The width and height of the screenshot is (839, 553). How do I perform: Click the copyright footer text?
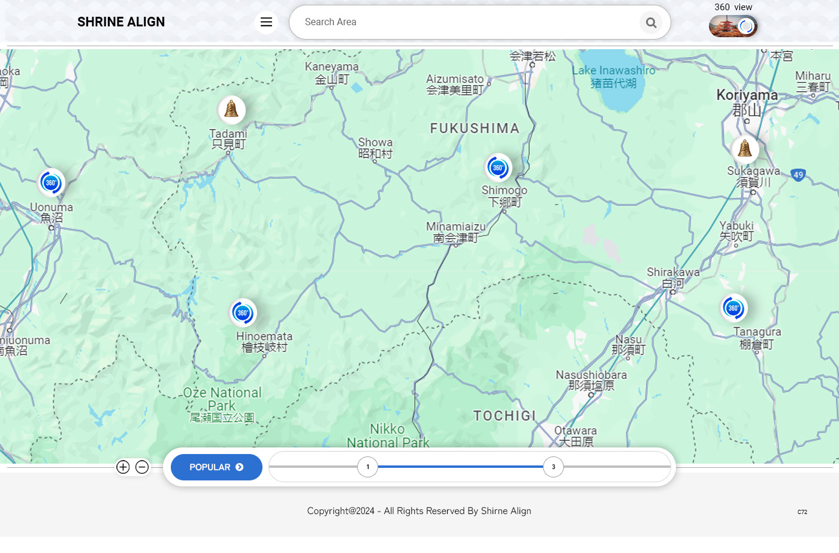pos(419,511)
